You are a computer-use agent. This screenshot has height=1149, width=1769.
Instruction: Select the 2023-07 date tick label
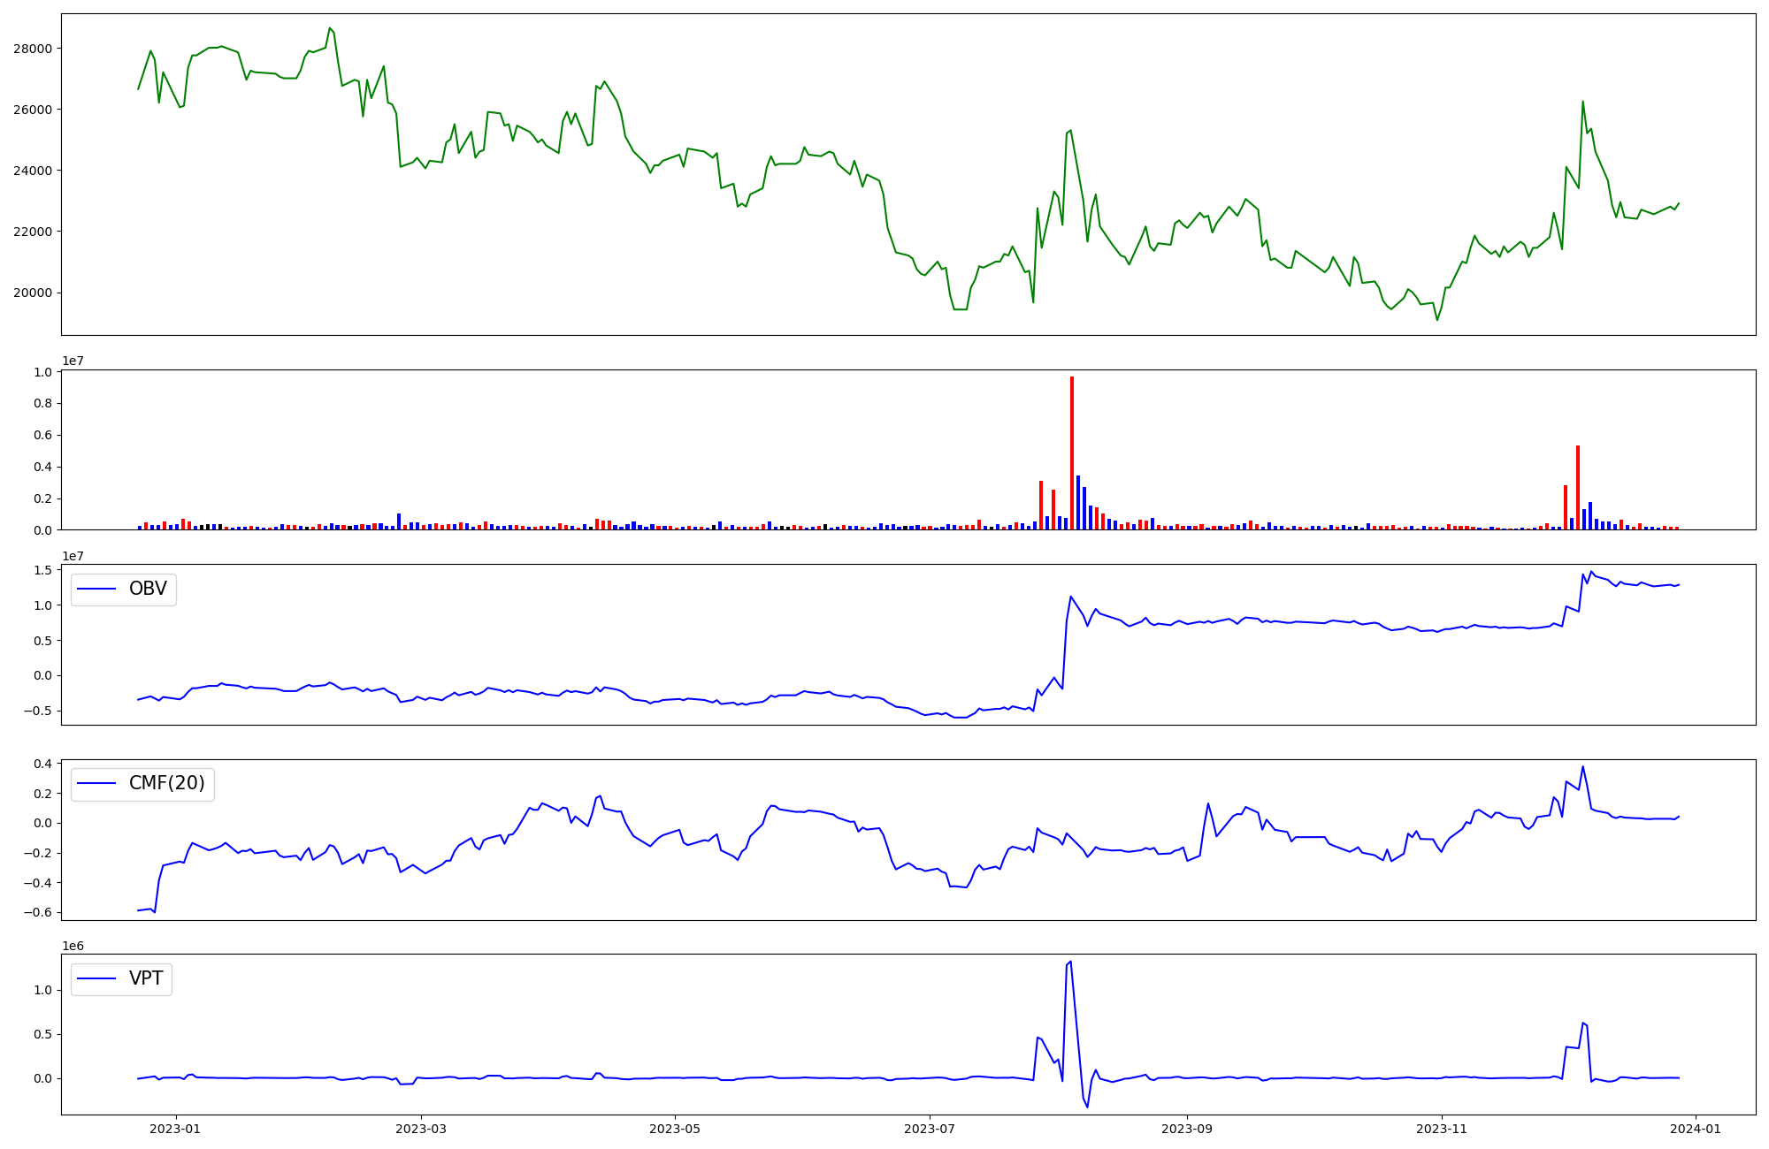[x=930, y=1129]
